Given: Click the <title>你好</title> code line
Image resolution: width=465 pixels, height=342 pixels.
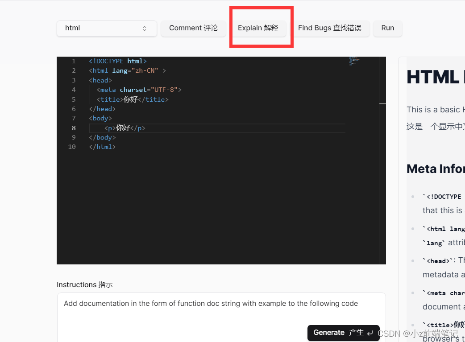Looking at the screenshot, I should (132, 99).
